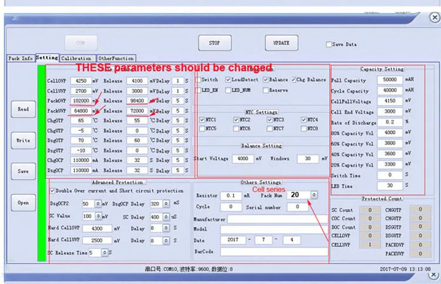441x284 pixels.
Task: Uncheck the Balance checkbox
Action: click(266, 80)
